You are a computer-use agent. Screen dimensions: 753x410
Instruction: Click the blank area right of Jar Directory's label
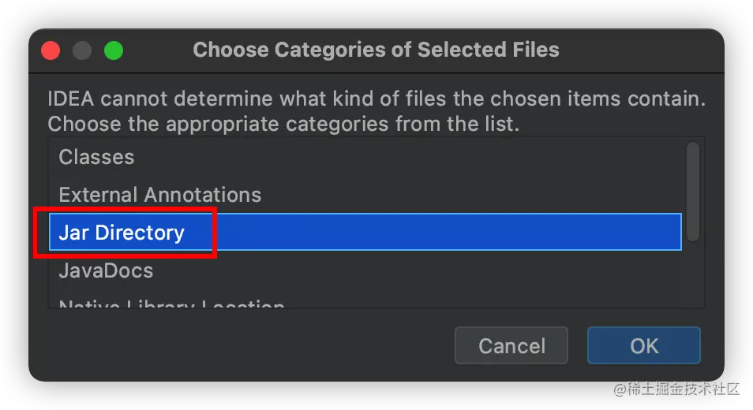(442, 233)
